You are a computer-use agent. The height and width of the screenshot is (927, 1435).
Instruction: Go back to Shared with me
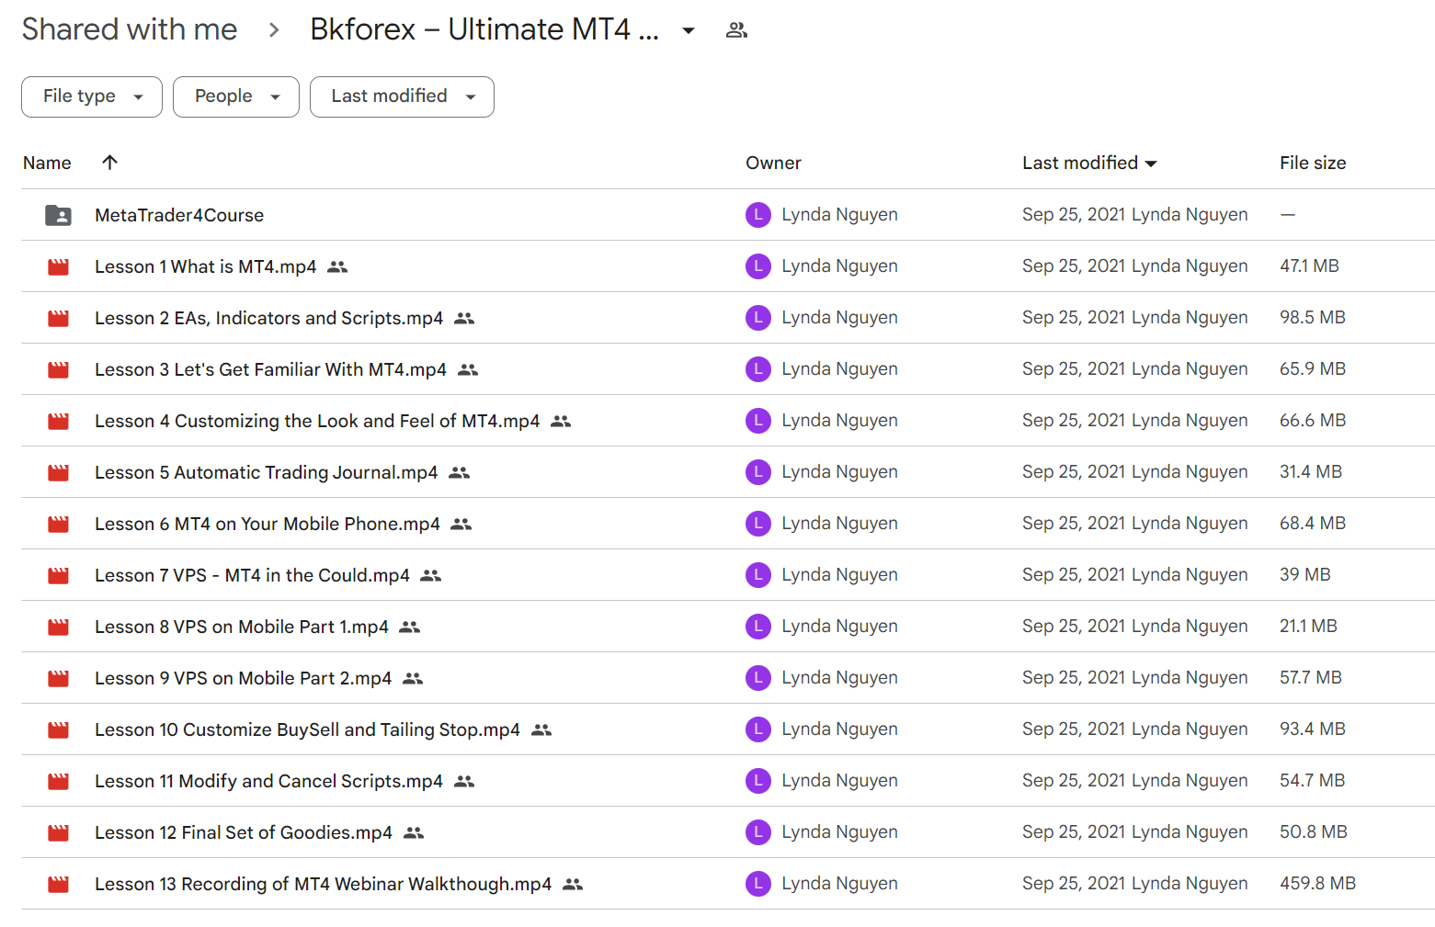point(130,29)
